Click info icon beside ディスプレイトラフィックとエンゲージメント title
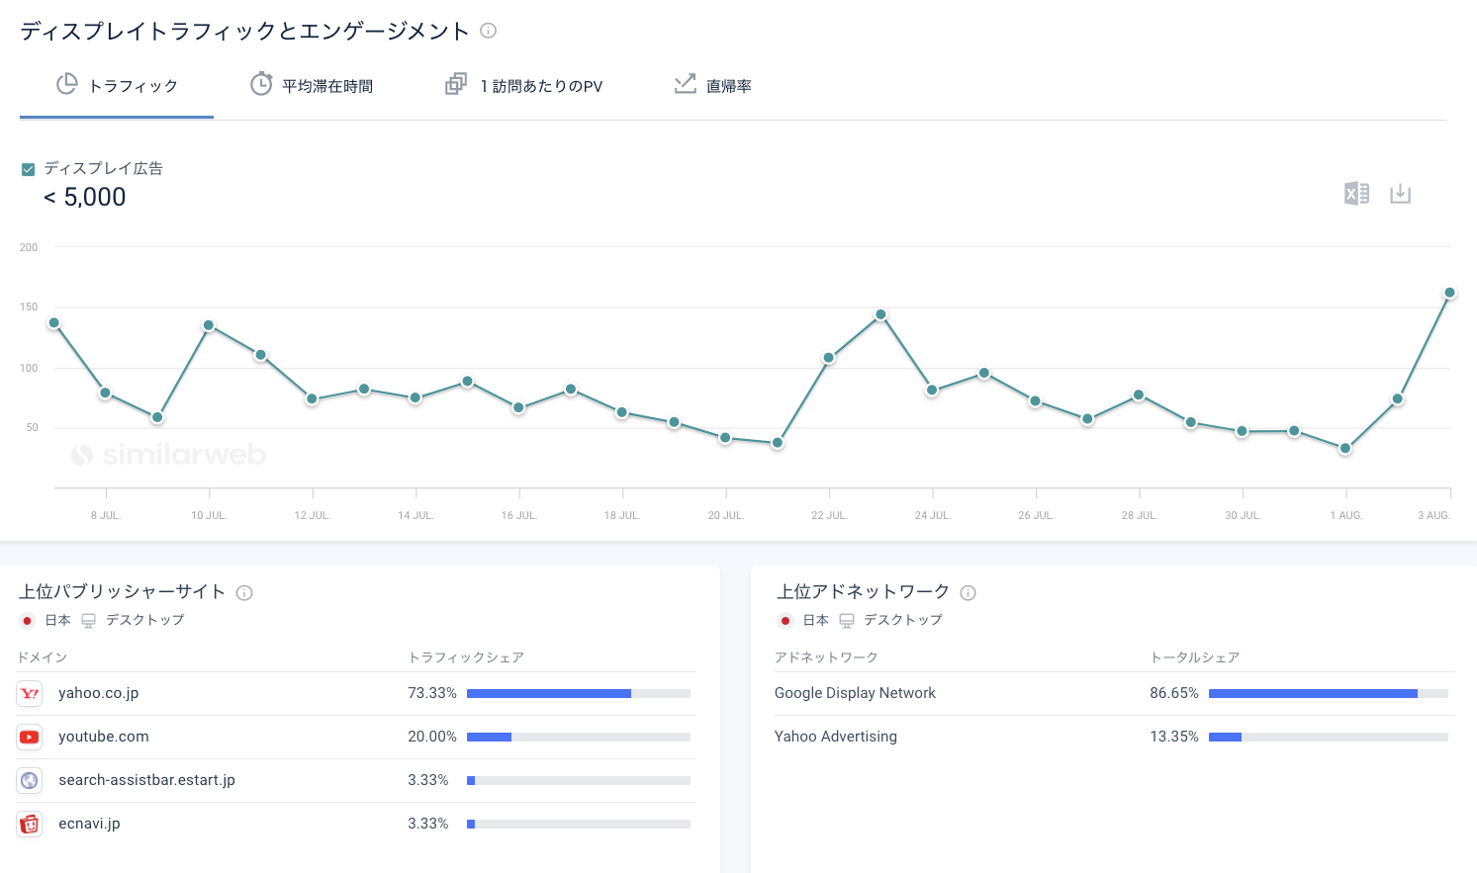 point(488,31)
